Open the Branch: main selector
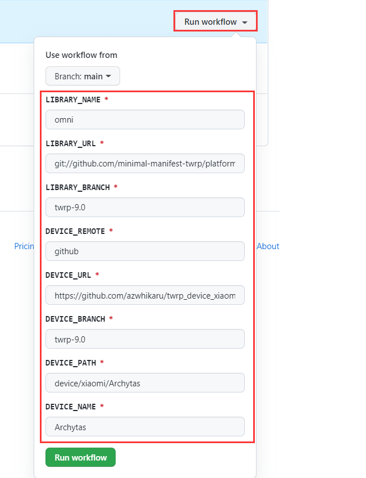This screenshot has width=366, height=478. pyautogui.click(x=83, y=76)
